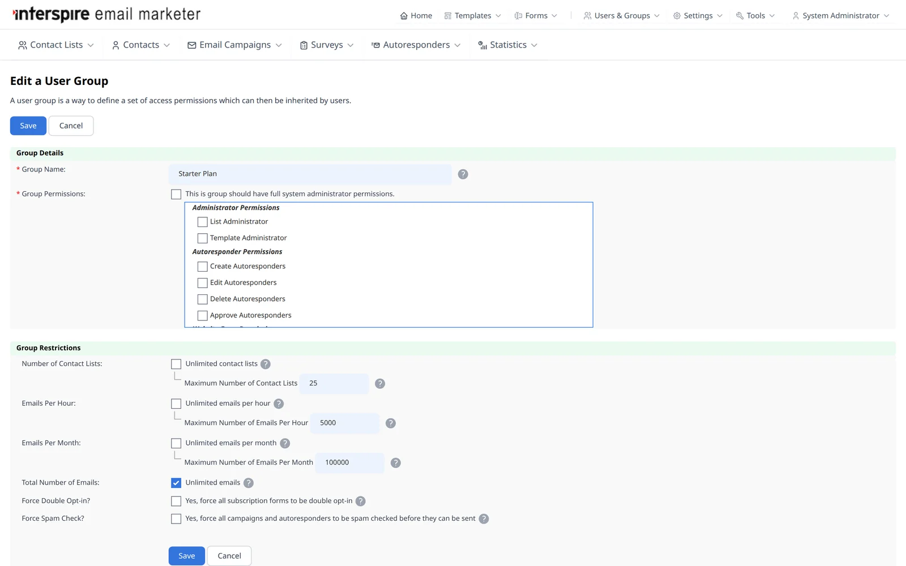This screenshot has height=566, width=906.
Task: Click the top Cancel button
Action: point(71,126)
